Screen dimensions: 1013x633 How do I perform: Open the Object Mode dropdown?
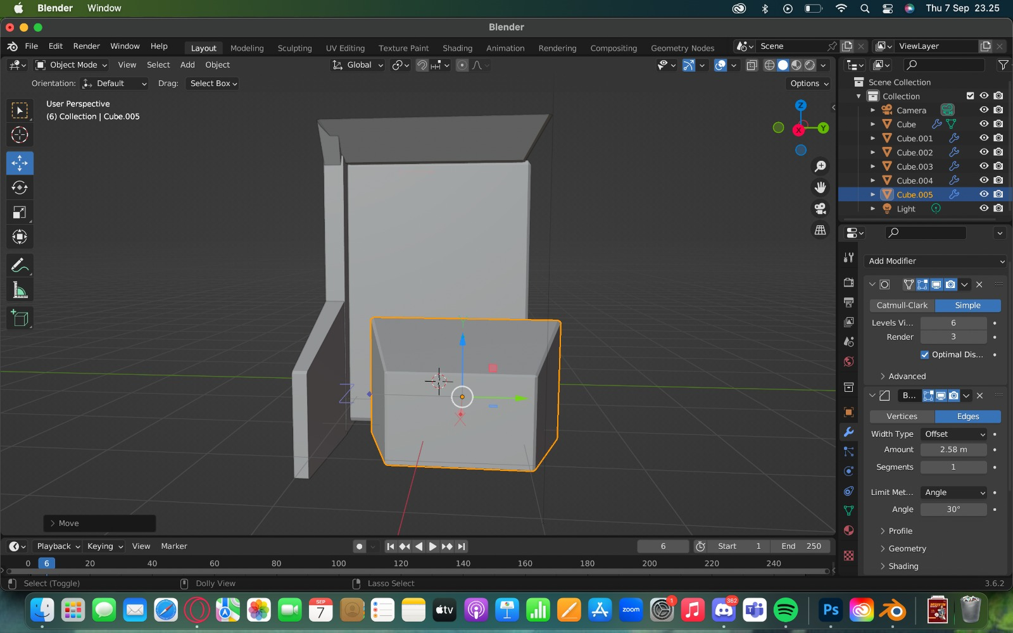[x=72, y=65]
